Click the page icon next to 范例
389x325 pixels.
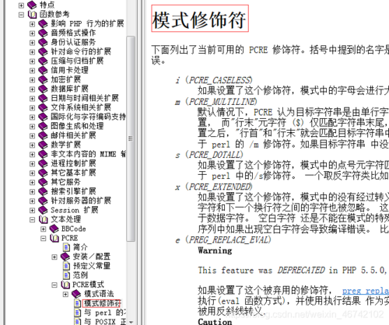(x=67, y=275)
